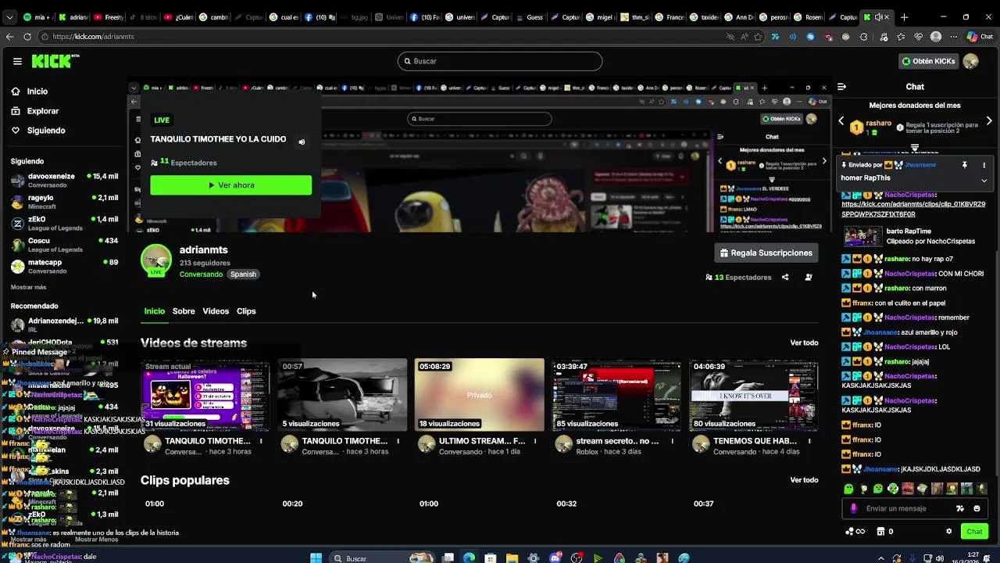
Task: Collapse the chat panel
Action: click(x=841, y=87)
